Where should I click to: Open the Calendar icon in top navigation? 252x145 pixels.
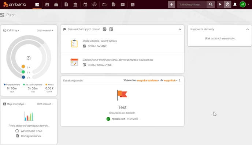click(85, 5)
